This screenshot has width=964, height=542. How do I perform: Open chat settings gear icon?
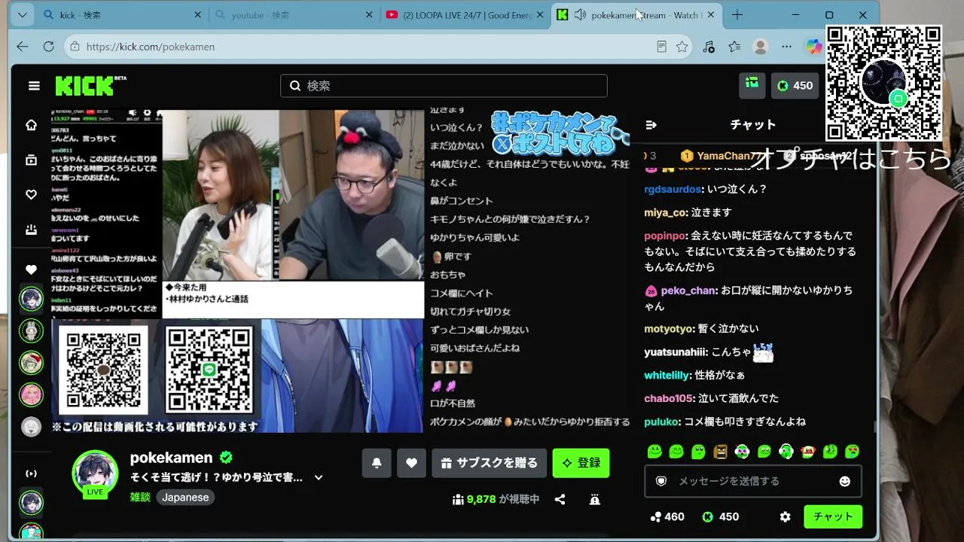786,517
